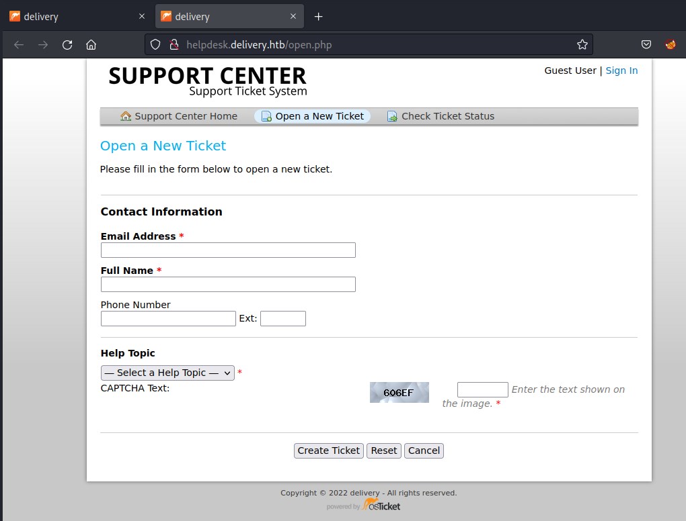The image size is (686, 521).
Task: Click the shield tracking protection icon
Action: (155, 45)
